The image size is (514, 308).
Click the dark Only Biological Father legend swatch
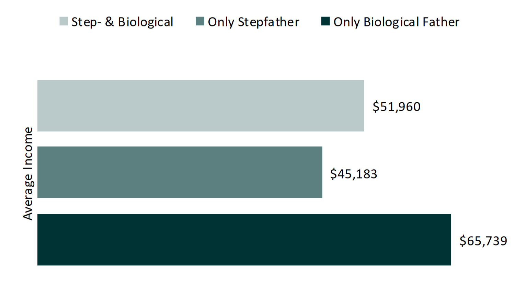point(325,21)
